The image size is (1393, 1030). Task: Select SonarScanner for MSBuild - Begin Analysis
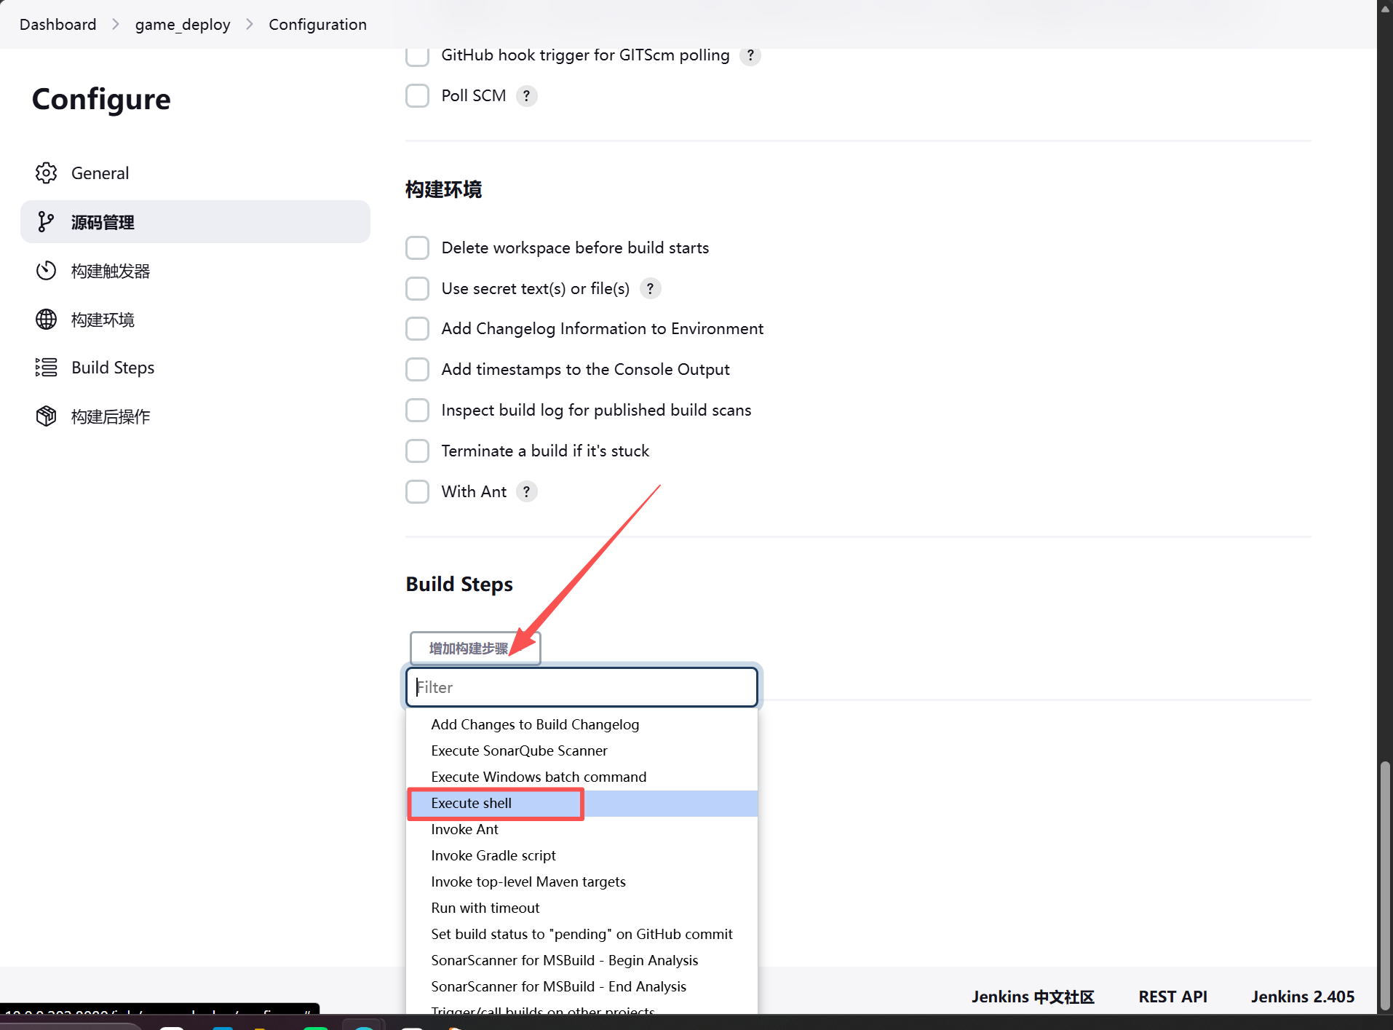582,961
